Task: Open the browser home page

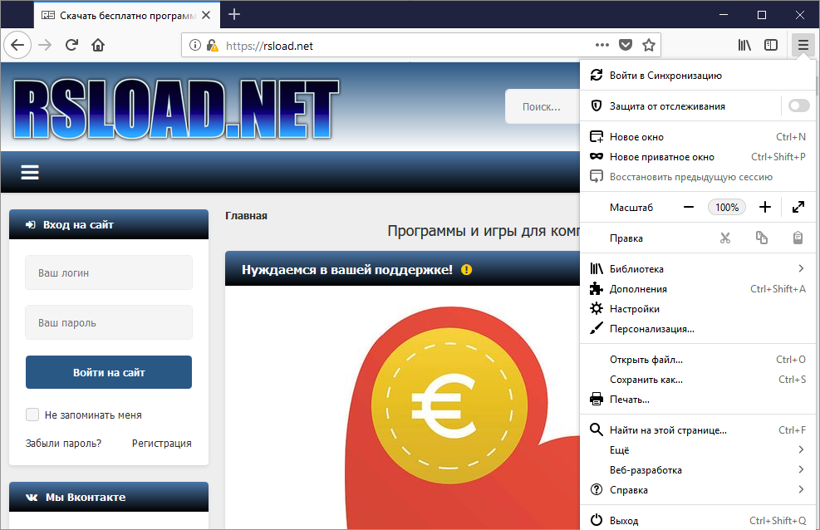Action: (98, 46)
